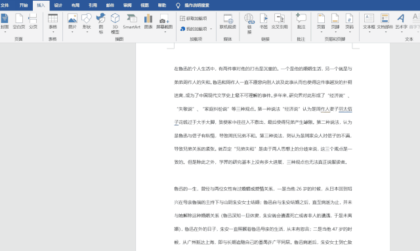Image resolution: width=420 pixels, height=251 pixels.
Task: Click the line starting 致的。但是除此之外
Action: (x=261, y=162)
